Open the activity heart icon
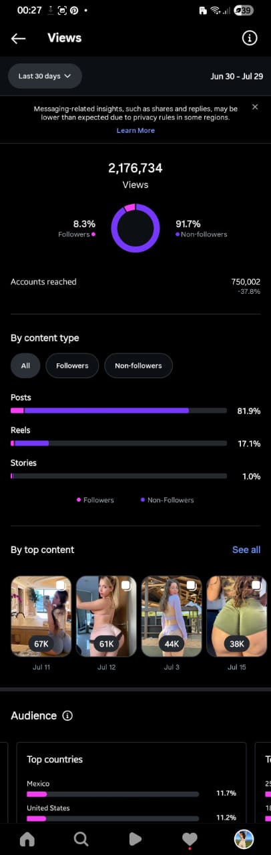Image resolution: width=271 pixels, height=855 pixels. pyautogui.click(x=190, y=839)
